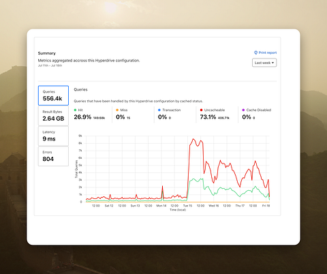Screen dimensions: 327x274
Task: Click the orange Miss legend dot
Action: (117, 110)
